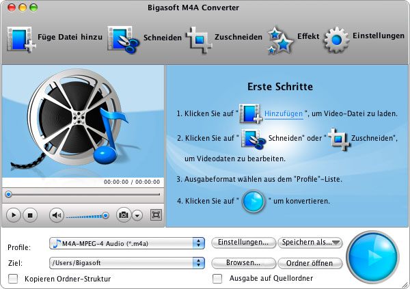Start conversion with the large blue button
This screenshot has width=410, height=289.
pyautogui.click(x=372, y=257)
